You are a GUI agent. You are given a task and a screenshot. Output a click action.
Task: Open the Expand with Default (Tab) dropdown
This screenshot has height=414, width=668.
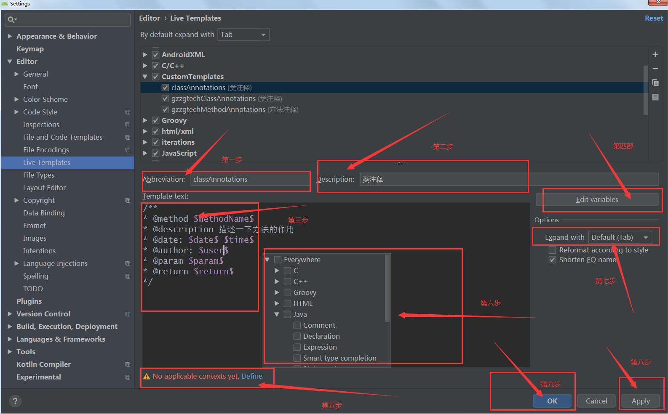pyautogui.click(x=620, y=237)
